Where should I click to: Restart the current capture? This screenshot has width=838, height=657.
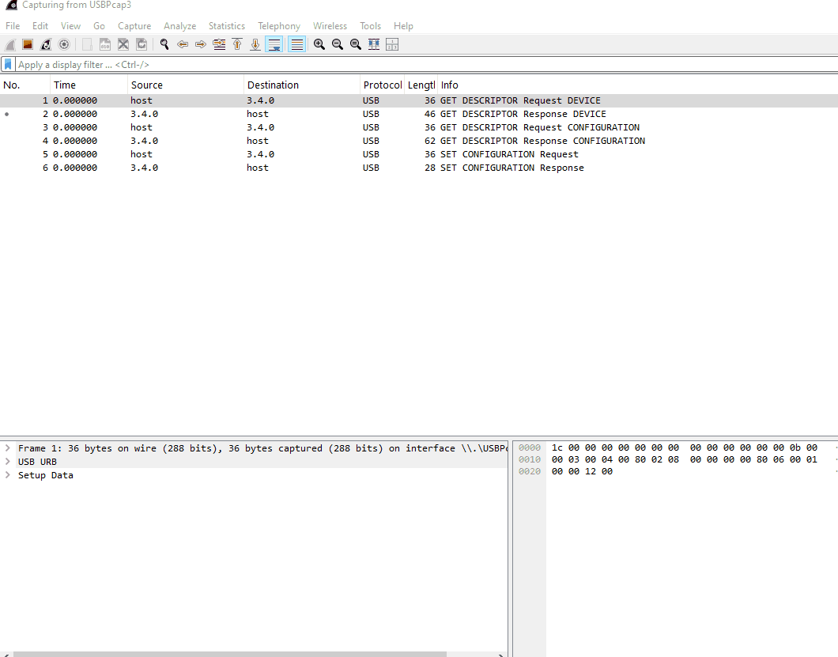pyautogui.click(x=46, y=44)
